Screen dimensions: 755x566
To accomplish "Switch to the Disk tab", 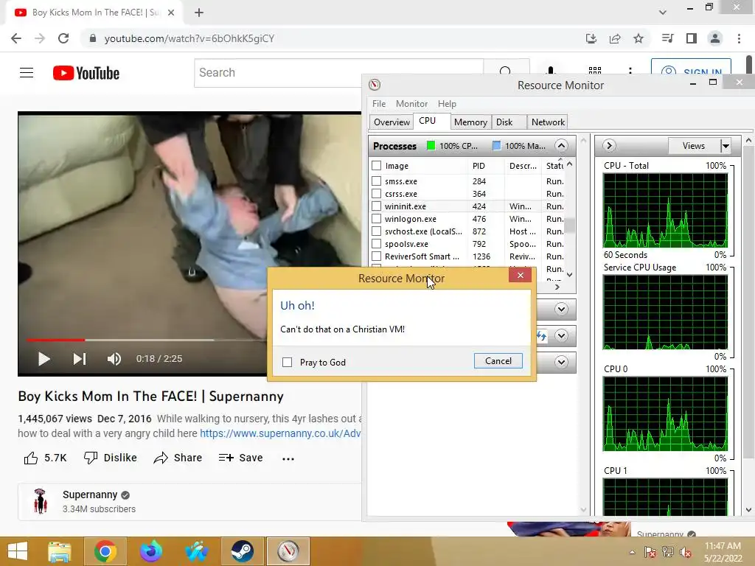I will (x=504, y=122).
